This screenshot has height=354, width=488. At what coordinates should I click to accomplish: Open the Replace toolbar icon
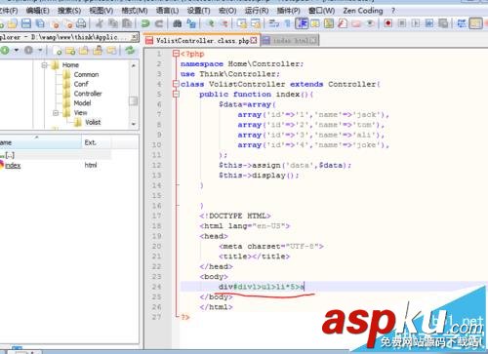(191, 23)
